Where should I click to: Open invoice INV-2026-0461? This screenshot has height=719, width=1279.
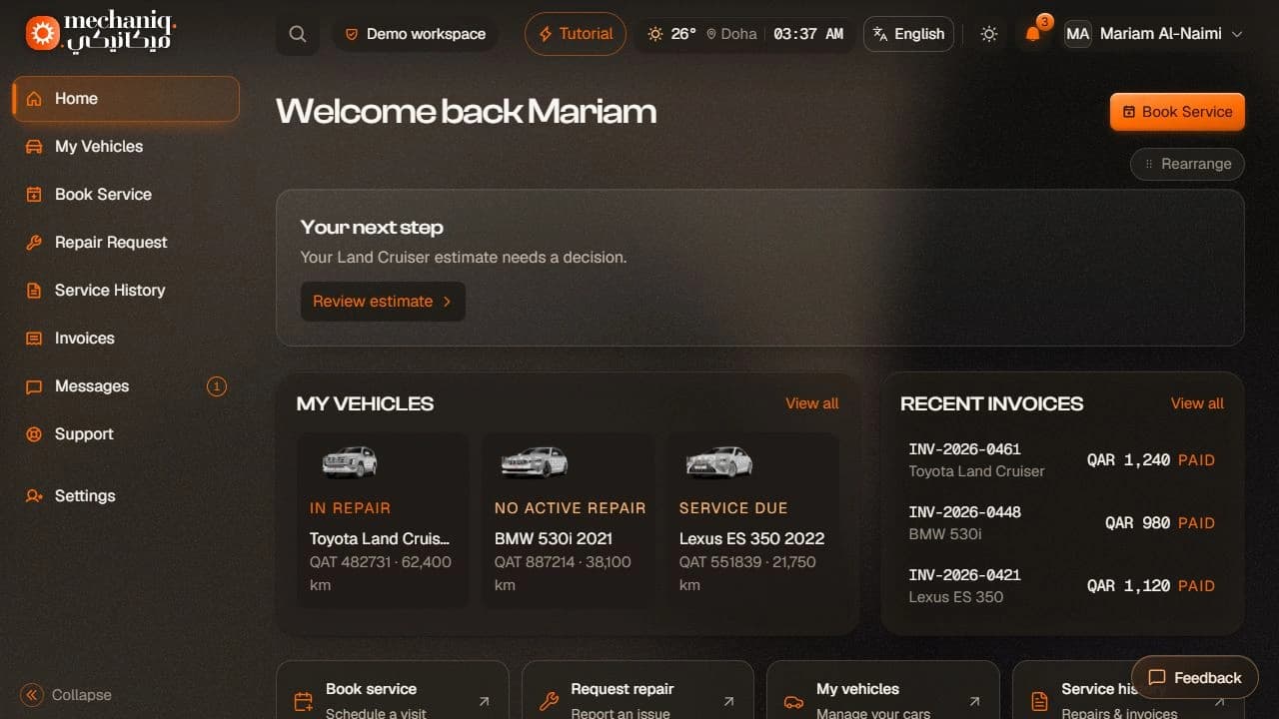pos(1062,460)
